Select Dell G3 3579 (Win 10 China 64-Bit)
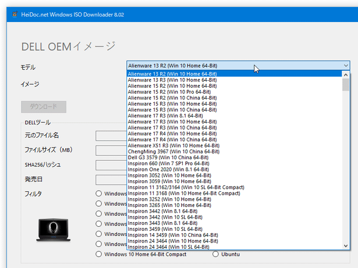The image size is (358, 268). (x=234, y=158)
